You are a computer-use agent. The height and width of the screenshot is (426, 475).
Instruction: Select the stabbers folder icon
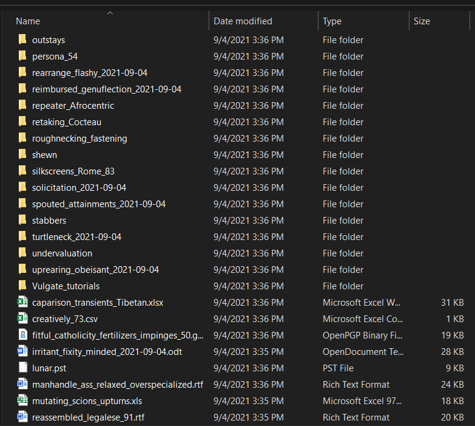(22, 219)
